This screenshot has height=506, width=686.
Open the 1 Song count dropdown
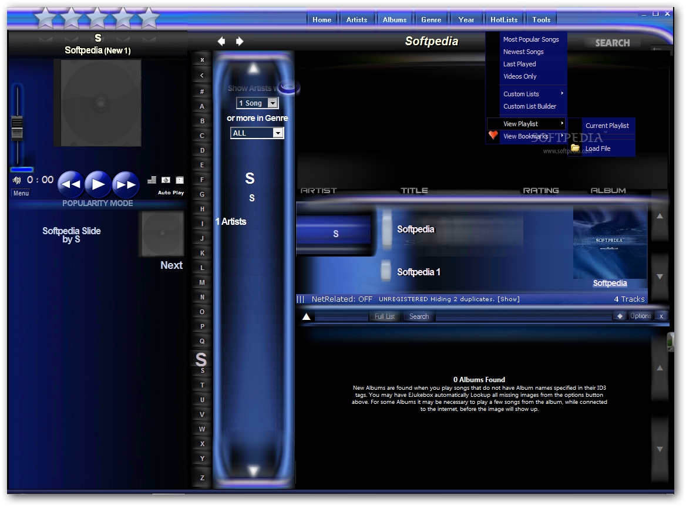[x=257, y=103]
